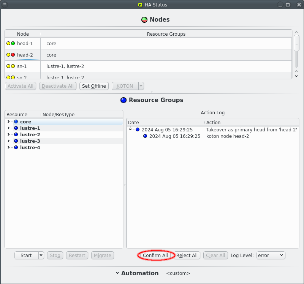Image resolution: width=304 pixels, height=284 pixels.
Task: Click the Clear All button
Action: coord(215,255)
